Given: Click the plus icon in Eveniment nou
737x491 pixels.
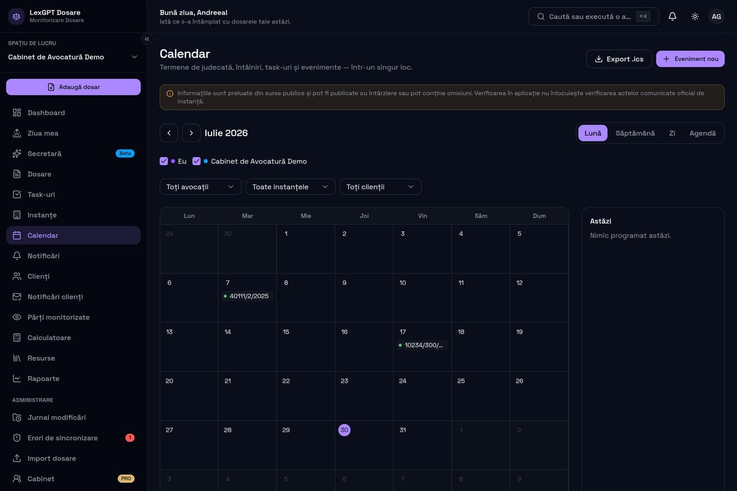Looking at the screenshot, I should pos(666,59).
